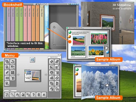Click the two-page book layout icon
Screen dimensions: 136x102
coord(7,78)
